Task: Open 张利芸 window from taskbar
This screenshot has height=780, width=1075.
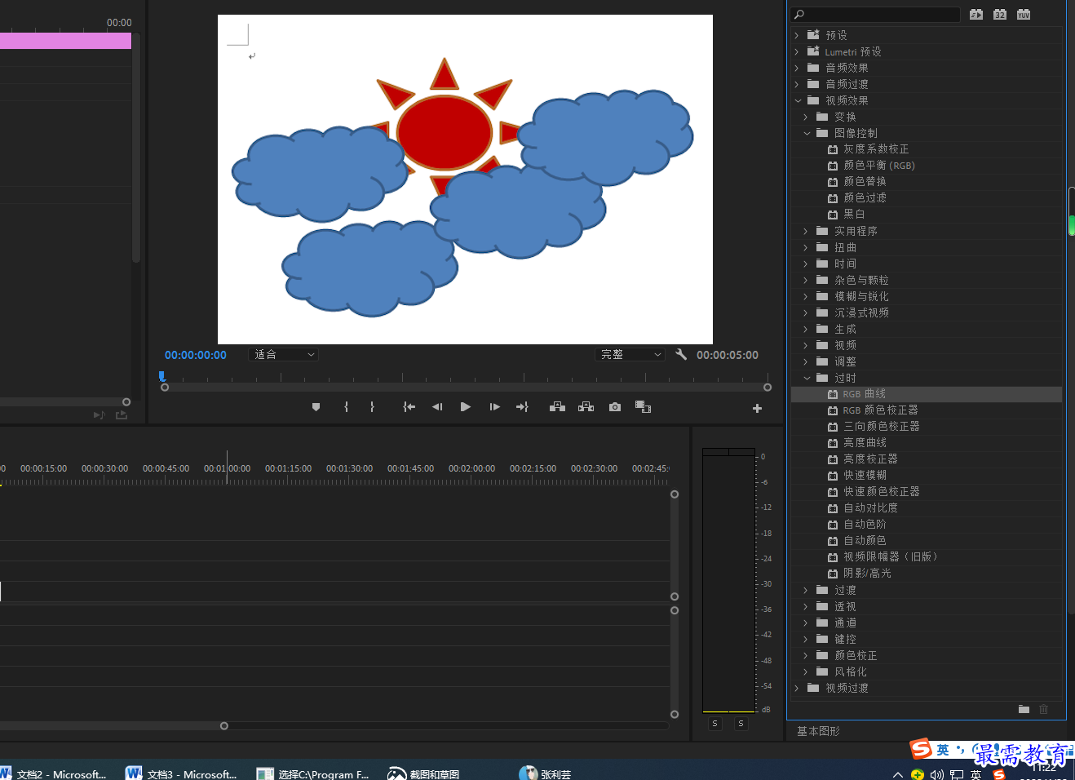Action: [x=545, y=773]
